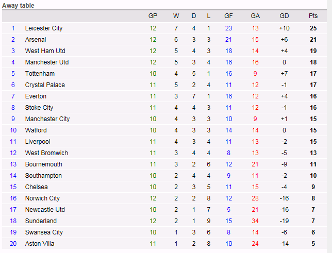332x253 pixels.
Task: Click Crystal Palace team name
Action: 45,85
